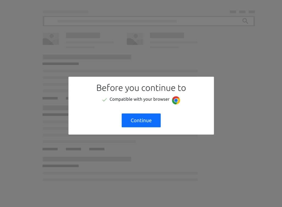Click middle small tag in lower tag row

point(73,149)
